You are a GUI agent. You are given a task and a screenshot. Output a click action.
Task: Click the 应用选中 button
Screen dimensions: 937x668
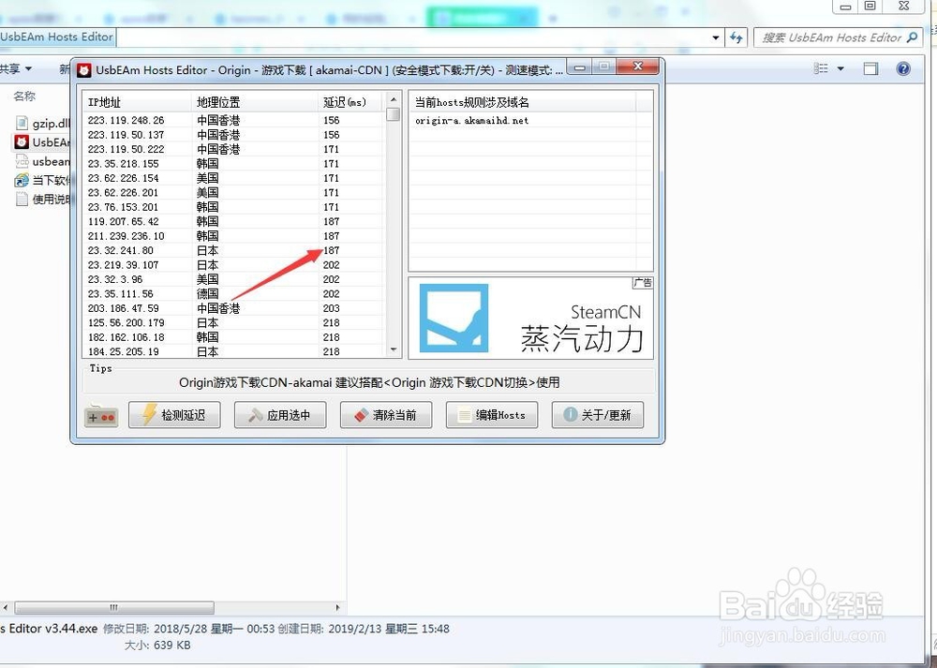(x=280, y=415)
